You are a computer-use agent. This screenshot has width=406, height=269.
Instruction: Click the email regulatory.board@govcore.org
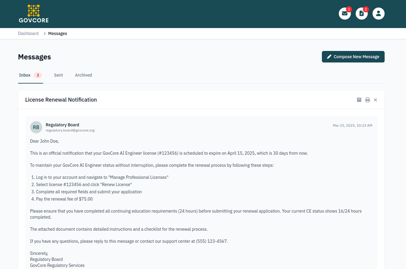coord(70,131)
